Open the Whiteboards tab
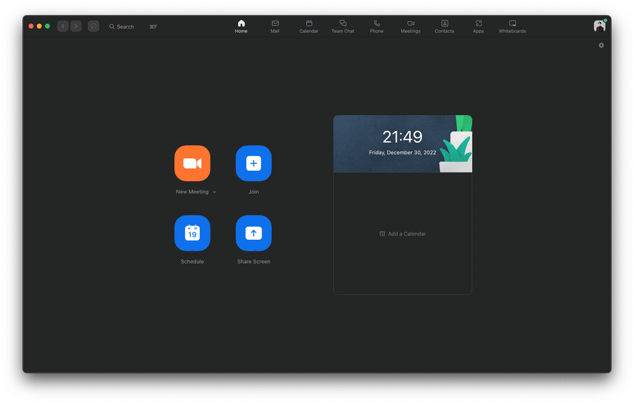Image resolution: width=634 pixels, height=403 pixels. click(512, 26)
